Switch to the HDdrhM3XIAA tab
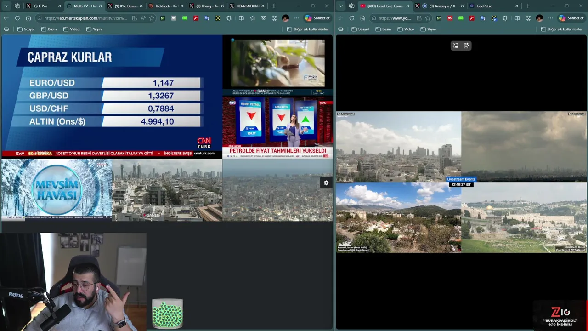This screenshot has height=331, width=588. 247,6
